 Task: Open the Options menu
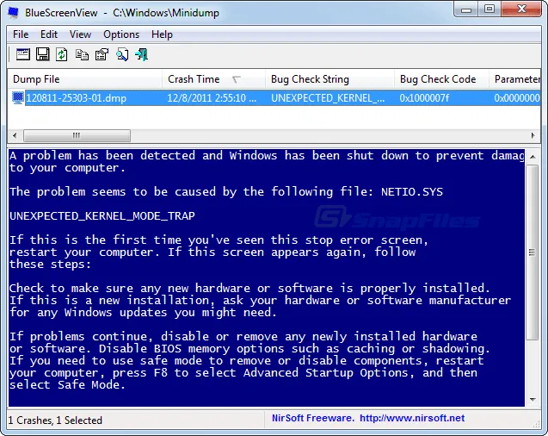pos(121,34)
